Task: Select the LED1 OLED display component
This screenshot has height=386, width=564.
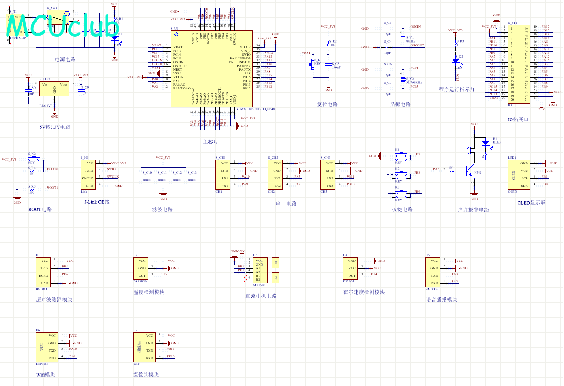Action: coord(519,174)
